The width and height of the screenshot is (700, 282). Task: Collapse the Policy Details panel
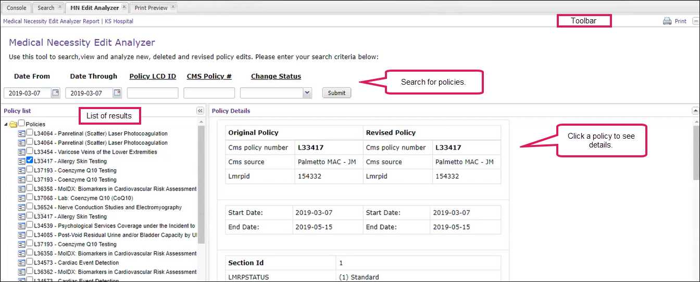(695, 111)
